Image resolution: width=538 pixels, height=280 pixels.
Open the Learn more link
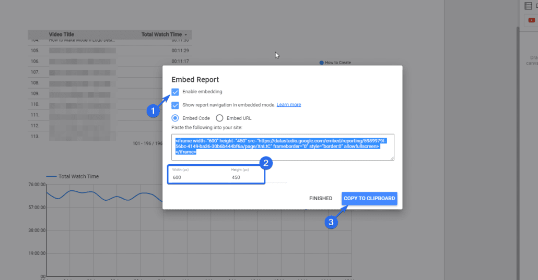tap(288, 105)
